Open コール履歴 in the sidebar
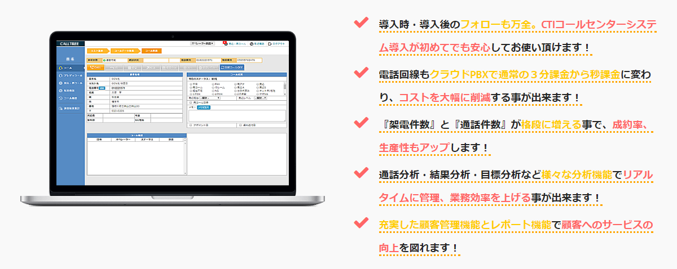Screen dimensions: 677x269 pos(70,98)
